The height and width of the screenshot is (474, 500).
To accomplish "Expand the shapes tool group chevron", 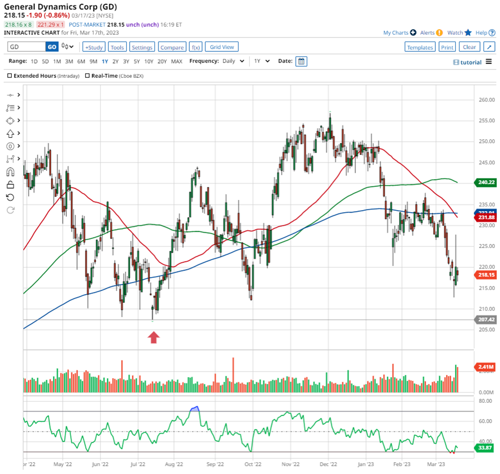I will 19,120.
